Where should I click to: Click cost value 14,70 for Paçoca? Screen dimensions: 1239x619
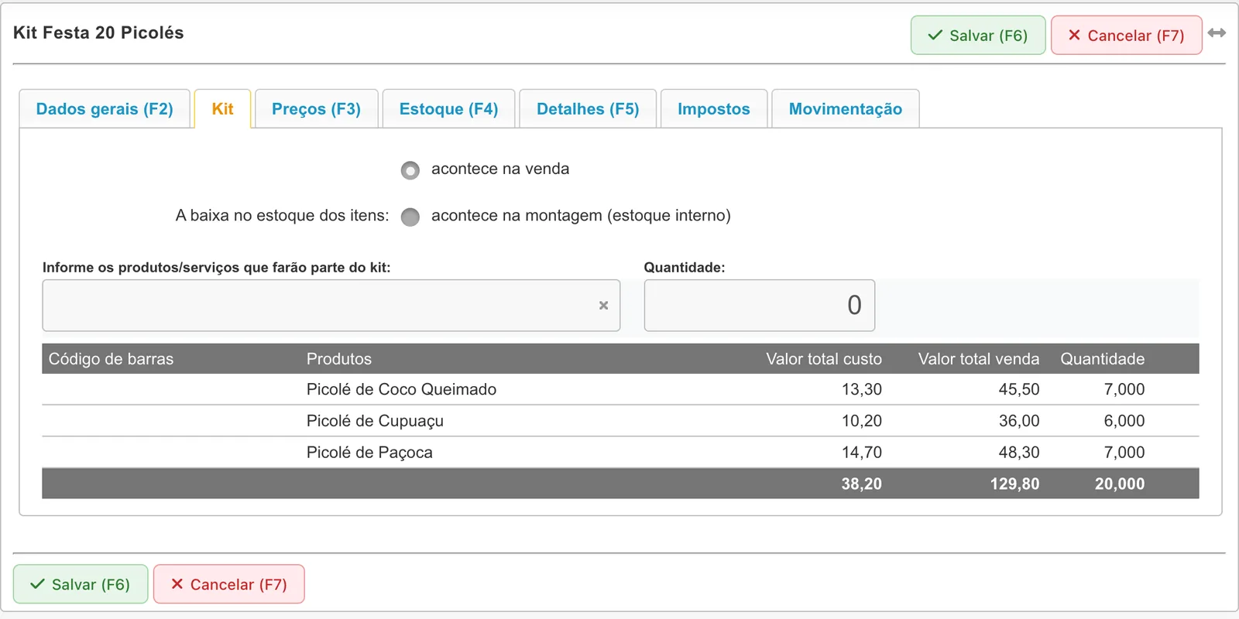tap(862, 453)
